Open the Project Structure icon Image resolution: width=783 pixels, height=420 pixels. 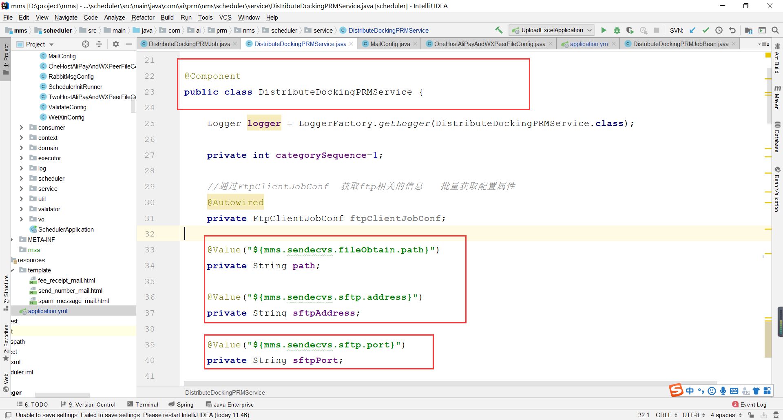[749, 30]
